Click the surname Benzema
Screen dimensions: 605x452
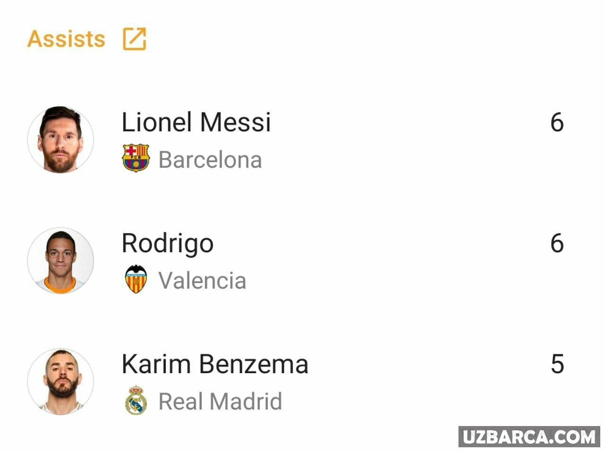coord(253,364)
